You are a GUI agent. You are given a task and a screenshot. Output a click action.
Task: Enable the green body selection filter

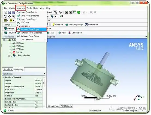78,13
